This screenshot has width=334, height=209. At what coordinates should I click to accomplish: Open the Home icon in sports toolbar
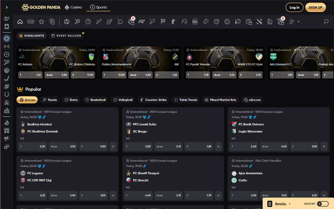tap(20, 22)
